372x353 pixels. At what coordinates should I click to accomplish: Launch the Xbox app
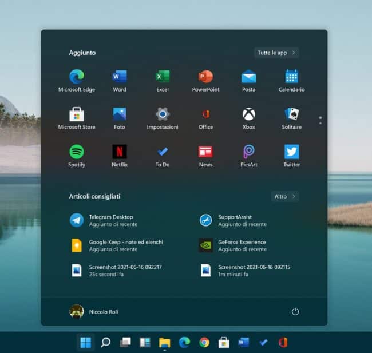pos(248,118)
